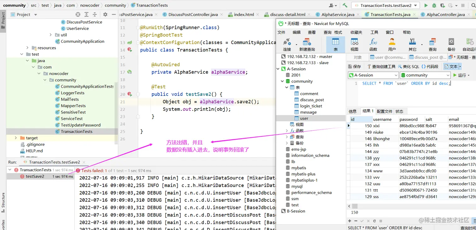Expand the target folder
476x230 pixels.
click(16, 138)
